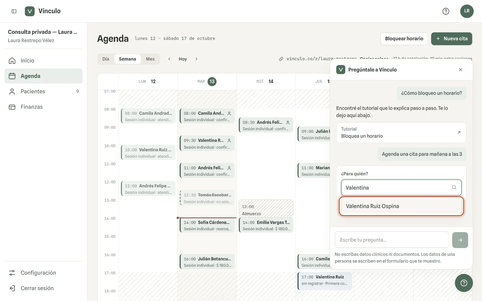The image size is (482, 301).
Task: Open help via the top question-mark icon
Action: point(446,11)
